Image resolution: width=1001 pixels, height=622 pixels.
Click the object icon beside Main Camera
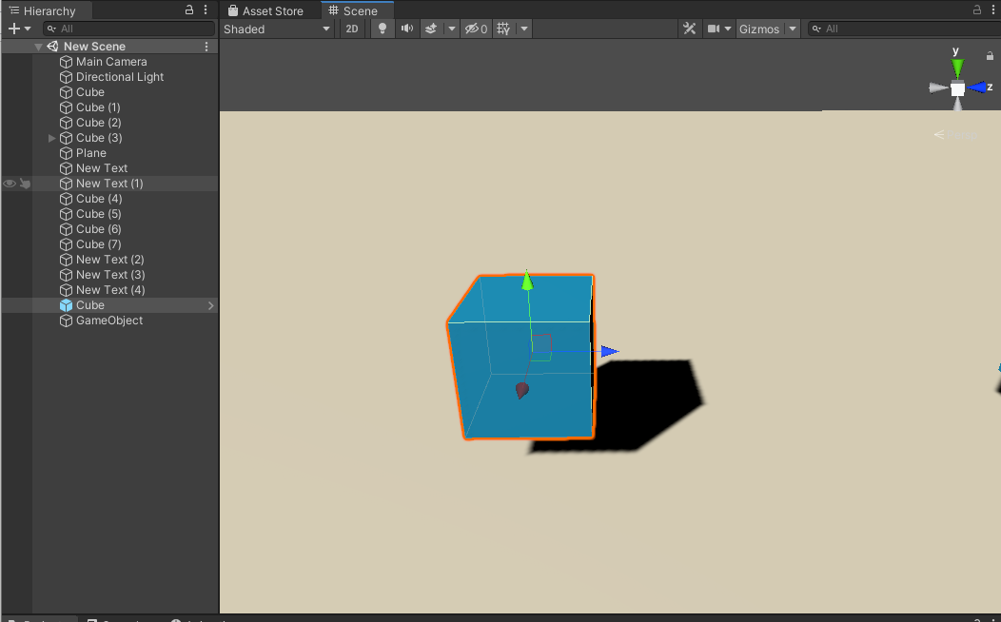coord(66,62)
